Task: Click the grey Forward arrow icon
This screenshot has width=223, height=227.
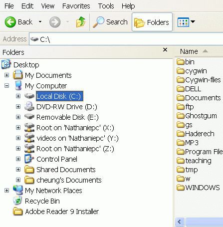Action: coord(55,22)
